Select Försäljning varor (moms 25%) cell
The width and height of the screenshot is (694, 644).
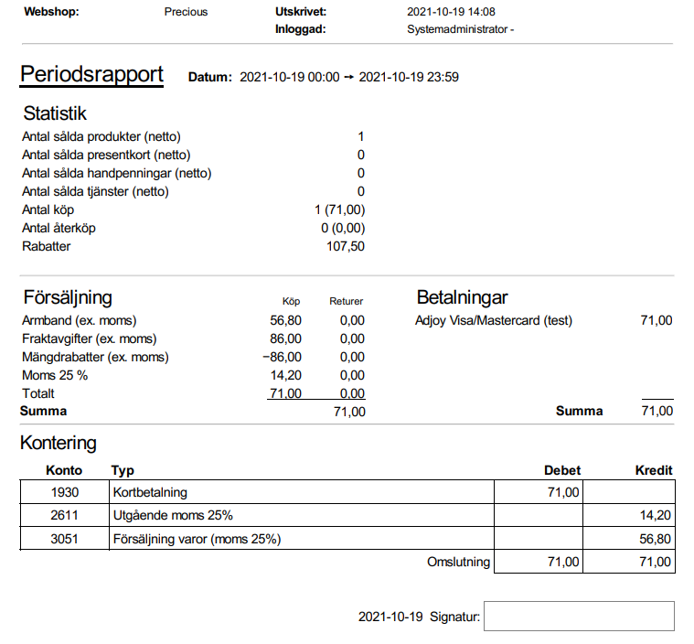pyautogui.click(x=302, y=539)
